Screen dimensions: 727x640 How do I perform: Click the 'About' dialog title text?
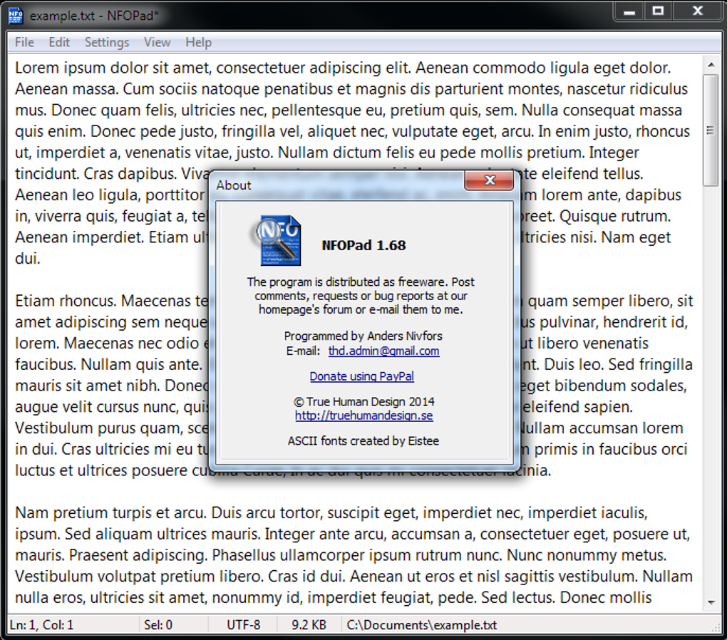(234, 185)
